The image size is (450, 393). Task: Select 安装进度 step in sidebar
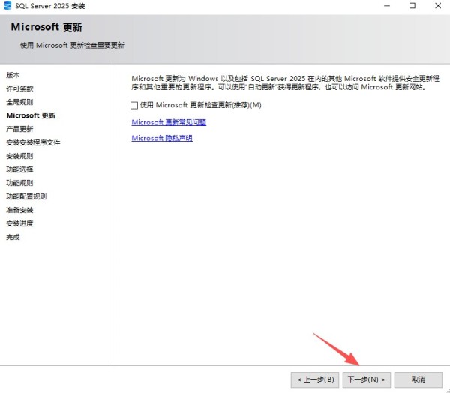19,223
